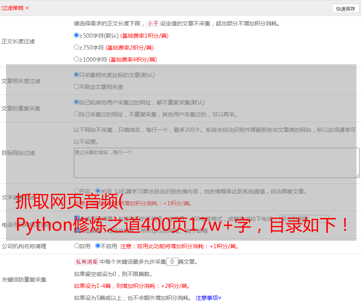Click the 关键词防重复采集 label
Screen dimensions: 362x305
(x=24, y=280)
